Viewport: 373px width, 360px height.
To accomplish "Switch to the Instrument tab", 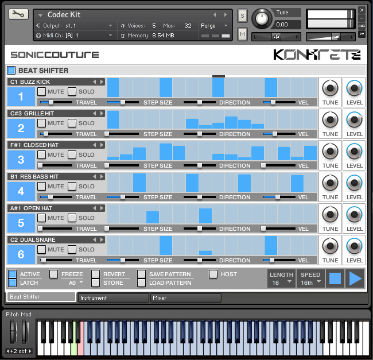I will (x=114, y=298).
